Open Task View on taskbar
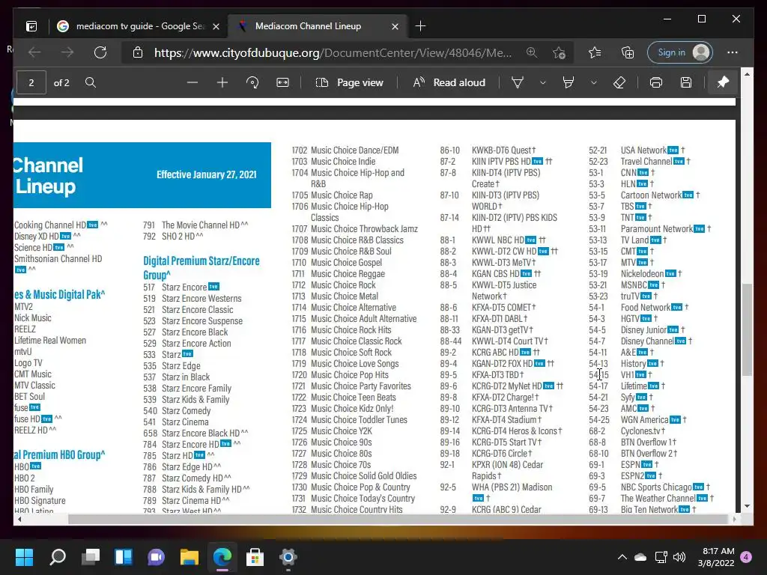Image resolution: width=767 pixels, height=575 pixels. pyautogui.click(x=91, y=557)
